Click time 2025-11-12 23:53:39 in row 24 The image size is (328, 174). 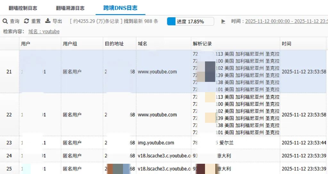pyautogui.click(x=304, y=156)
